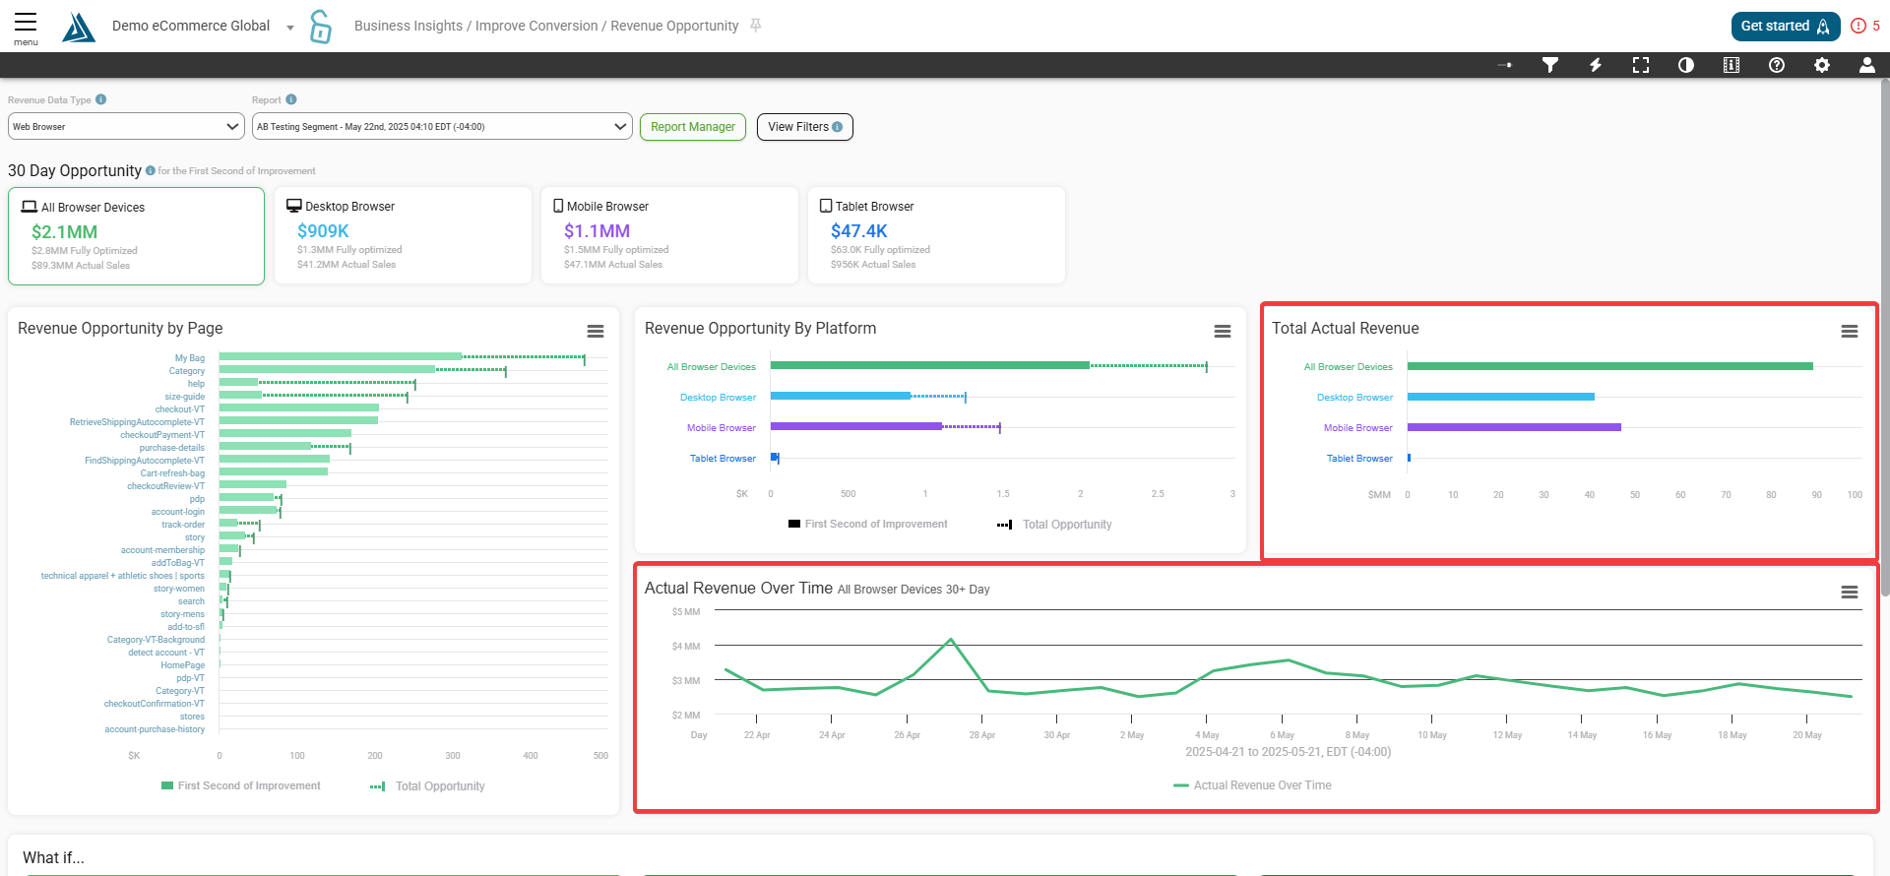Toggle contrast theme icon
1890x876 pixels.
click(1686, 65)
